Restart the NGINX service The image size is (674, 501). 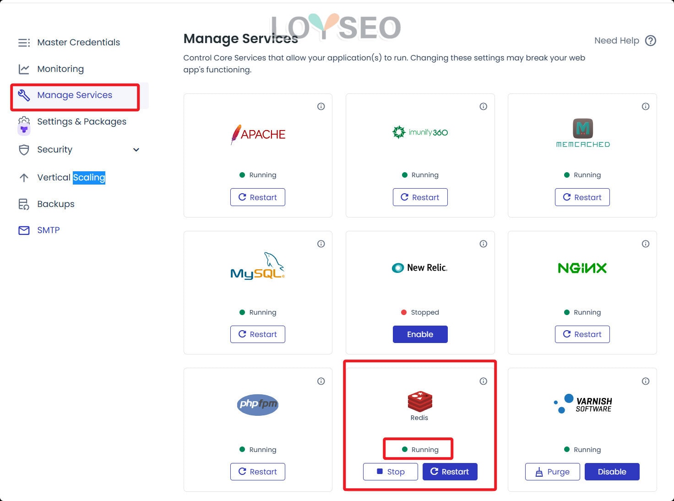point(582,334)
